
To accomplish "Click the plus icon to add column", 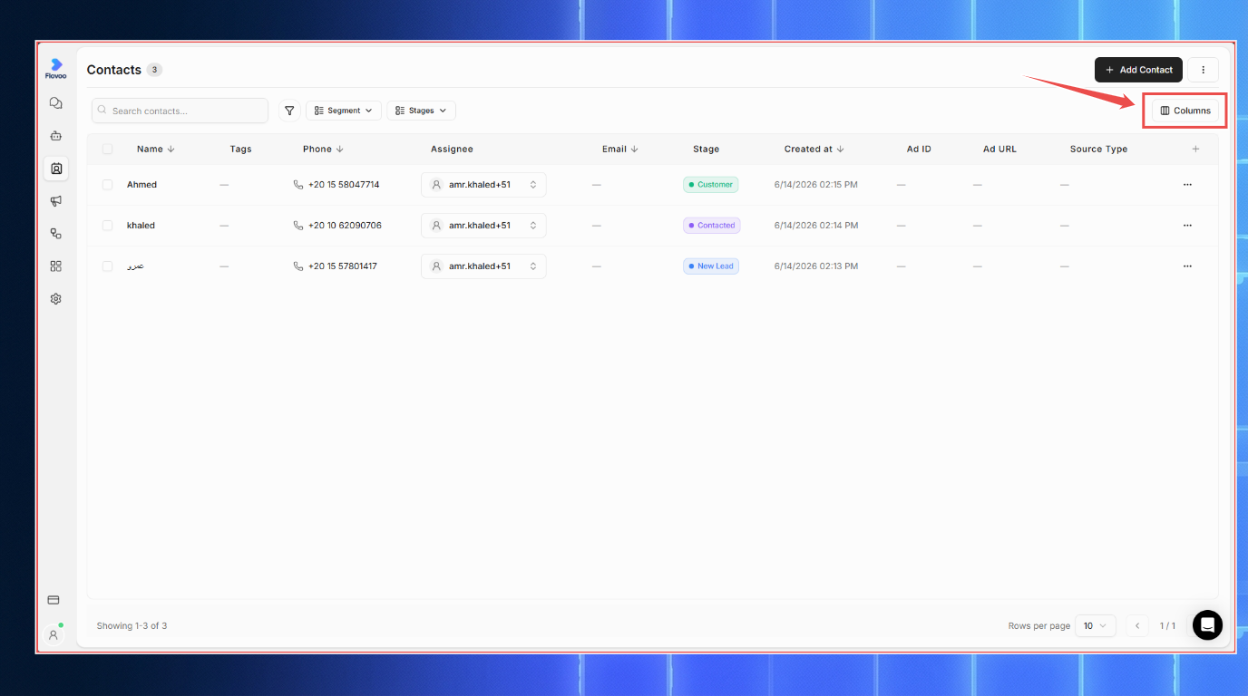I will [x=1195, y=149].
